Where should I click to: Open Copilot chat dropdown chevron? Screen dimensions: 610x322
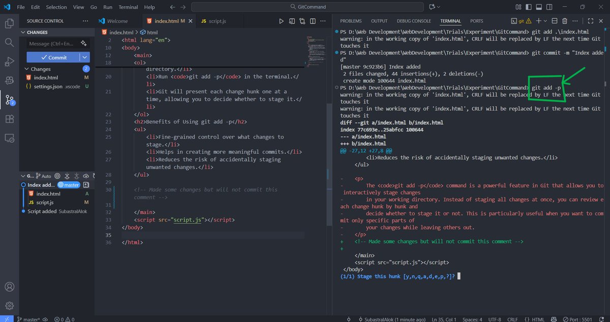(x=440, y=7)
